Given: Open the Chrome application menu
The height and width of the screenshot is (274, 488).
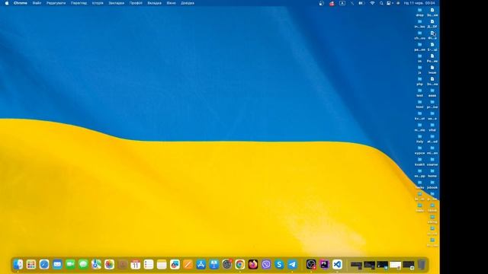Looking at the screenshot, I should (21, 3).
